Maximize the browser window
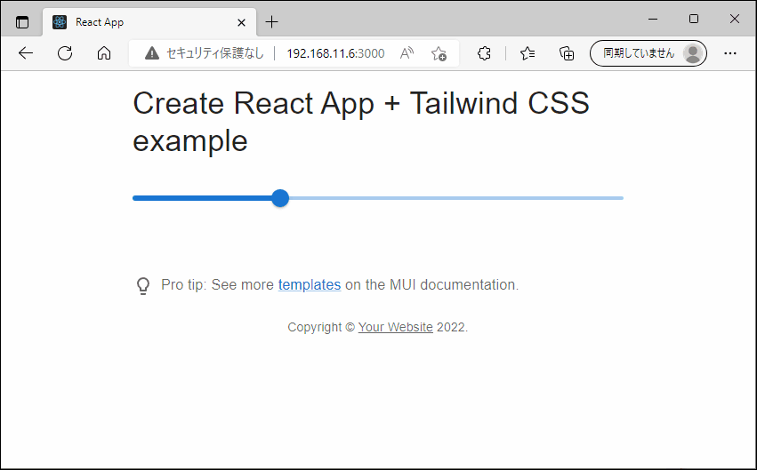The image size is (757, 470). 694,19
